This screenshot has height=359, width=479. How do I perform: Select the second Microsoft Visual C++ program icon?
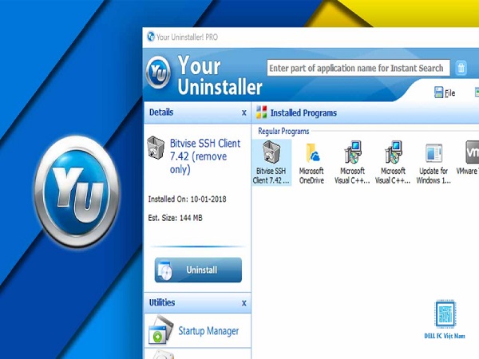point(393,163)
